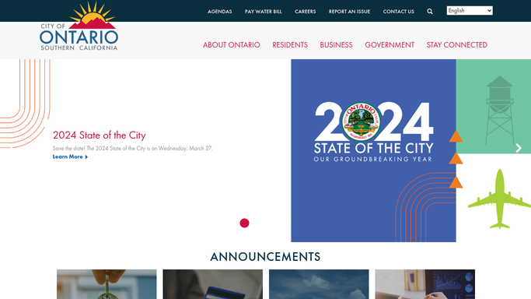Go to Pay Water Bill link
The width and height of the screenshot is (531, 299).
pos(263,12)
